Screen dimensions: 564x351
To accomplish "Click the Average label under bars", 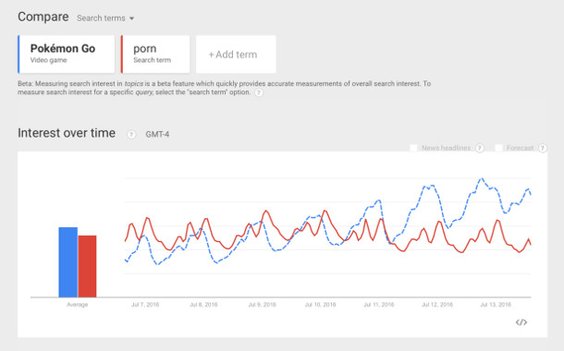I will [x=78, y=305].
